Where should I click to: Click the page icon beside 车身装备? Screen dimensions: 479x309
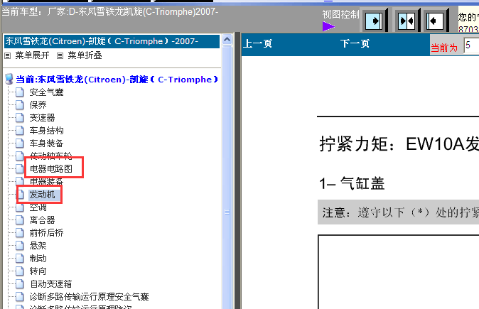20,143
